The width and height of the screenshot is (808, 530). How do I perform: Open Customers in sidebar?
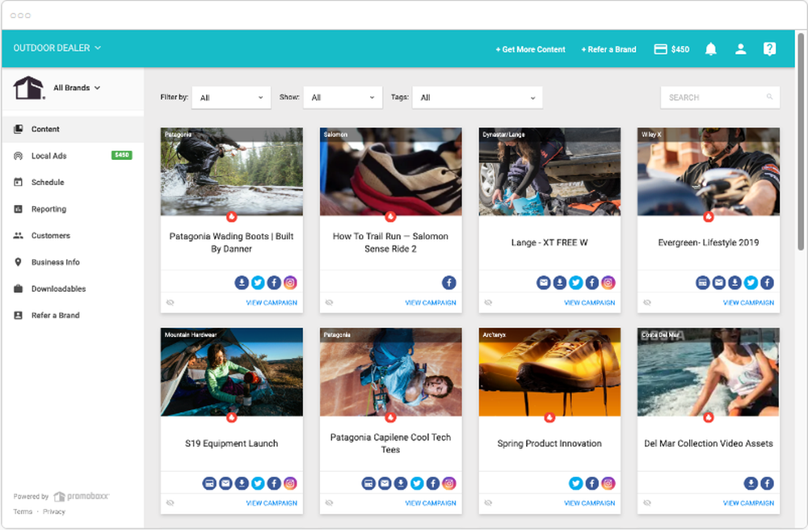(74, 235)
